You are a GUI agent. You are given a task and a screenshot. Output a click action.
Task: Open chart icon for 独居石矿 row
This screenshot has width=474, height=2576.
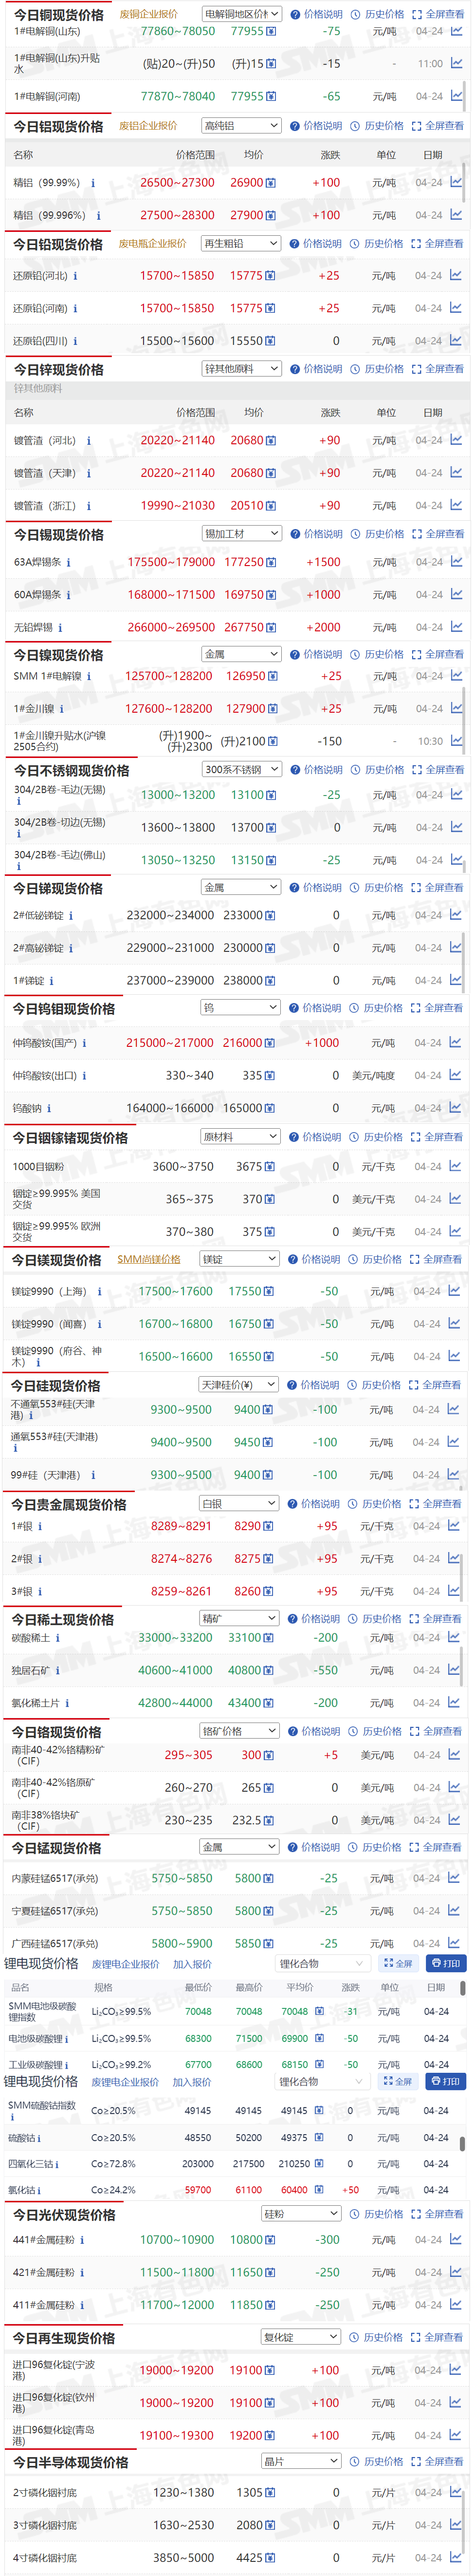tap(454, 1670)
